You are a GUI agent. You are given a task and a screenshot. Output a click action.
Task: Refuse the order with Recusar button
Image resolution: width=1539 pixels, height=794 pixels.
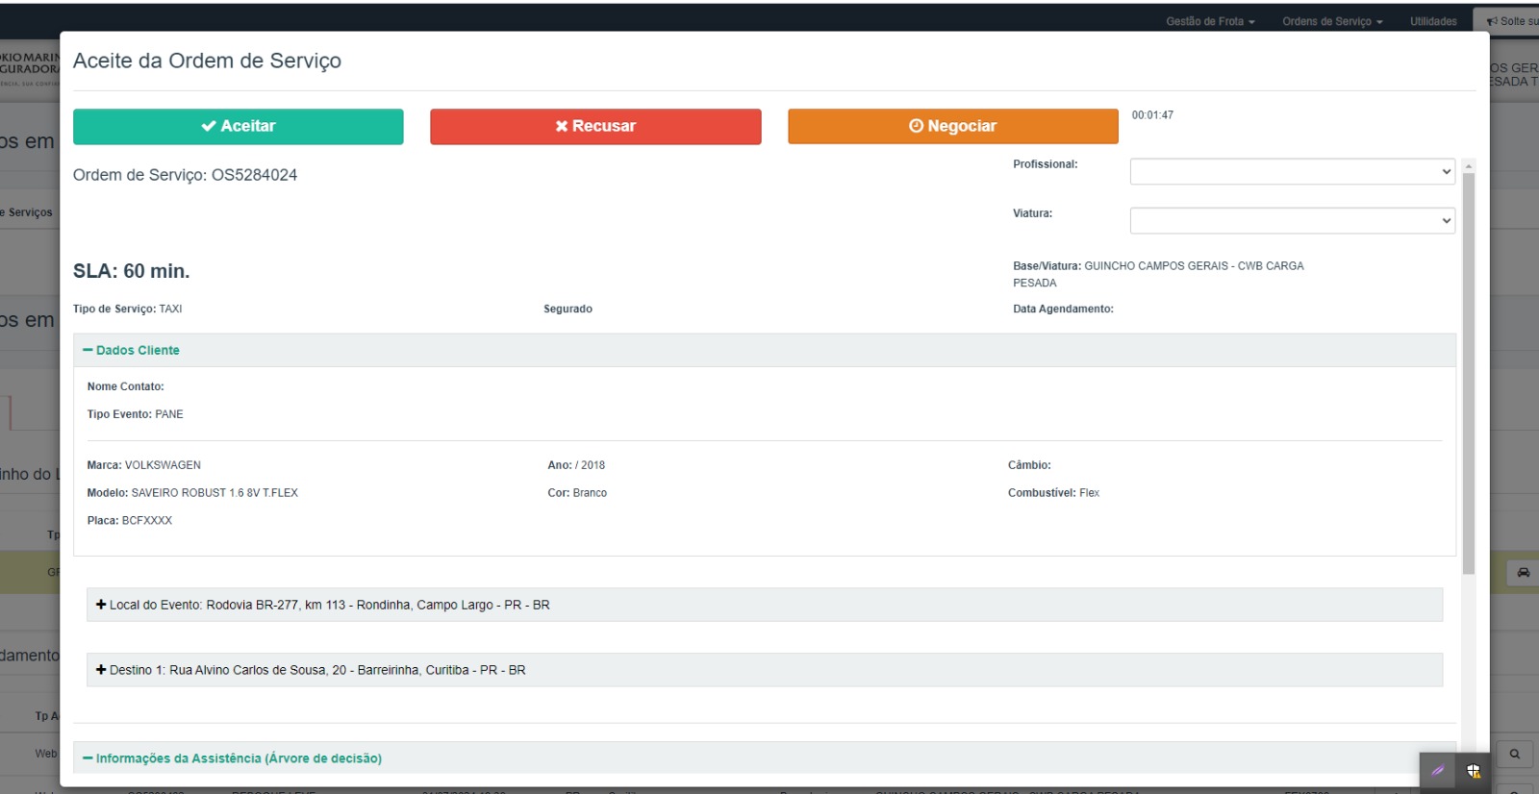[595, 126]
